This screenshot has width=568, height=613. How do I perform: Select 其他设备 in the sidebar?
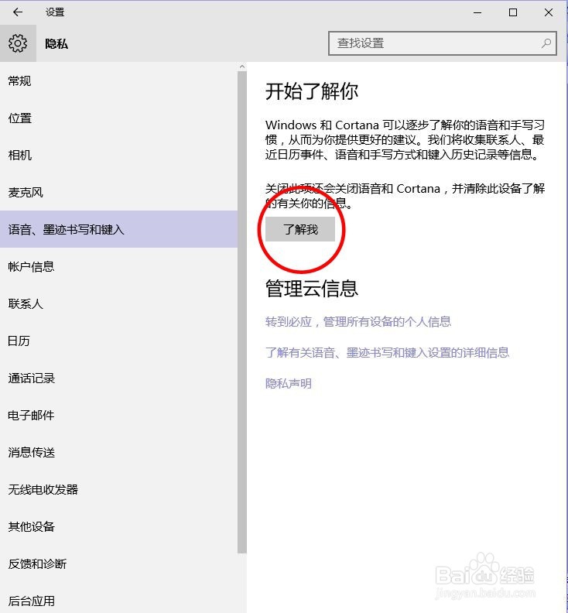(x=118, y=526)
